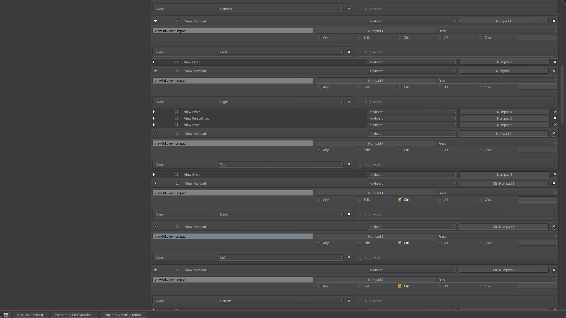Toggle checkbox for View Numpad Numpad 3
Screen dimensions: 566x318
pos(177,71)
